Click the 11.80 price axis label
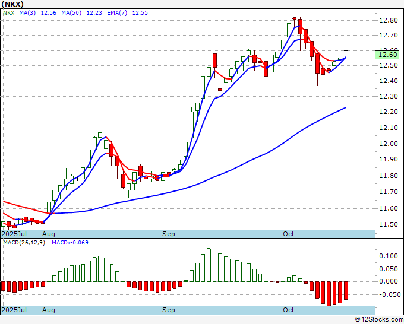This screenshot has height=324, width=404. click(x=389, y=176)
